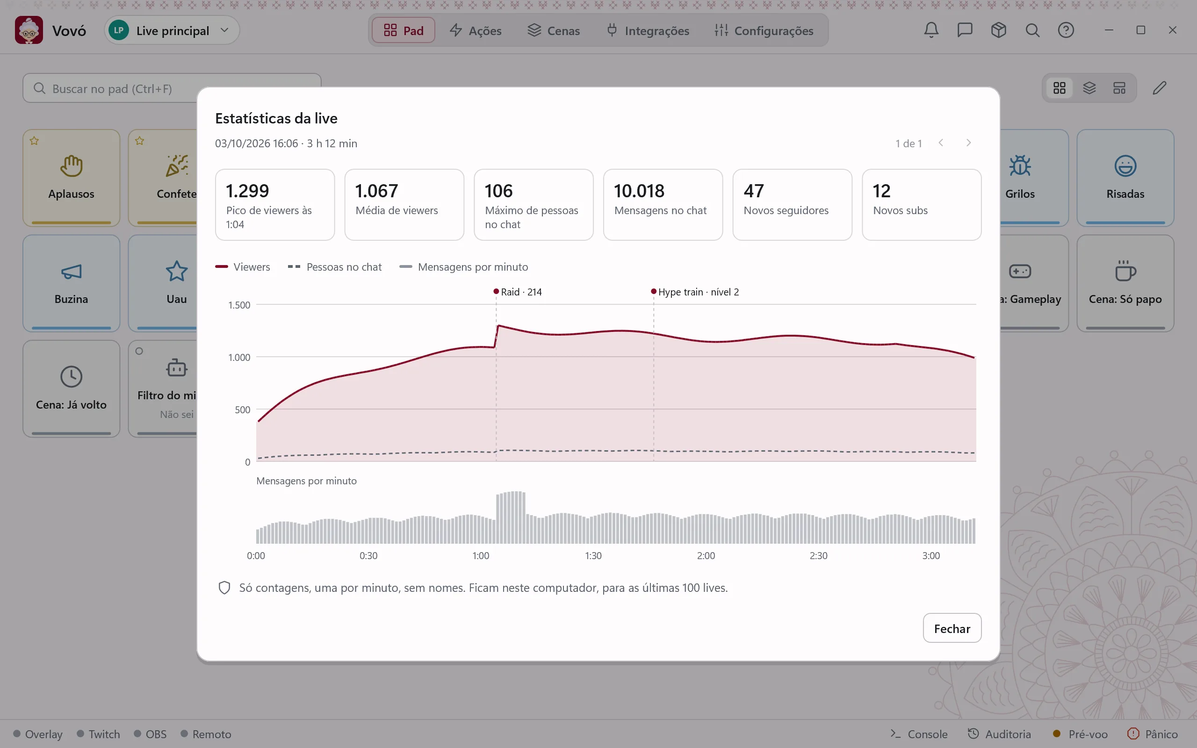Switch to grid view icon
The image size is (1197, 748).
[x=1059, y=88]
